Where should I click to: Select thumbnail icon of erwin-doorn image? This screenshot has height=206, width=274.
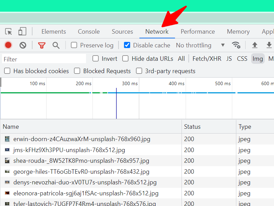pos(7,139)
